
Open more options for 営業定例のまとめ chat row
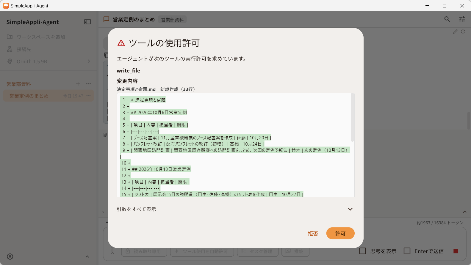point(88,96)
